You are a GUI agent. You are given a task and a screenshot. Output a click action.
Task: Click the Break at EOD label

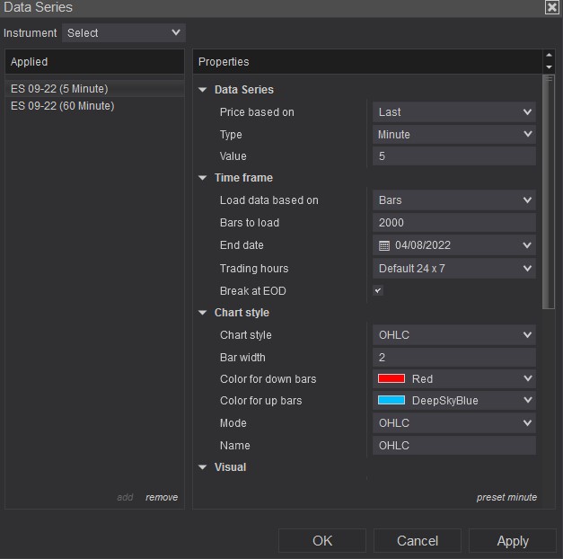coord(253,291)
